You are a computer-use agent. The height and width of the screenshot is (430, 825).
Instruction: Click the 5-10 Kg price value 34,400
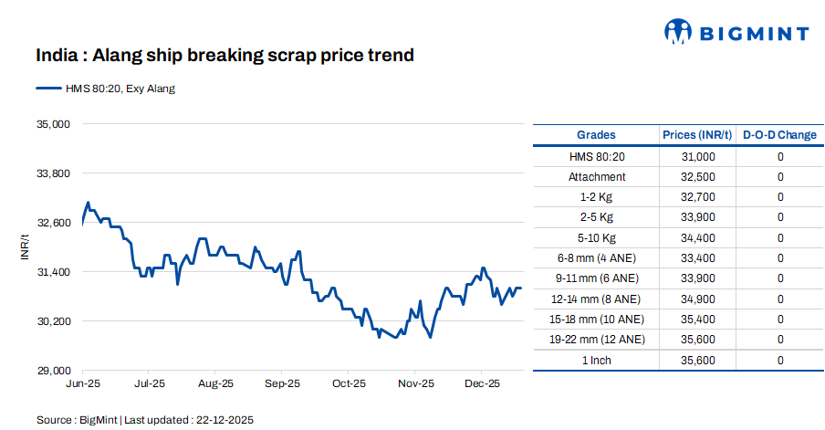[x=698, y=237]
